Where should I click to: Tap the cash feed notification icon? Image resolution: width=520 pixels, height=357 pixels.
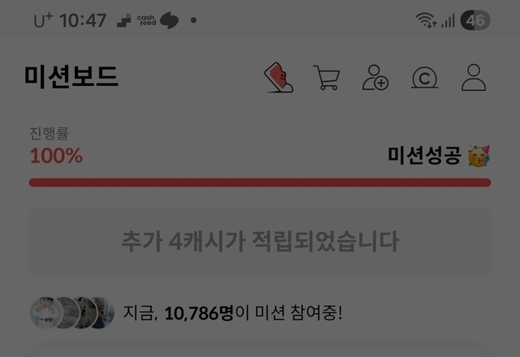(x=146, y=20)
